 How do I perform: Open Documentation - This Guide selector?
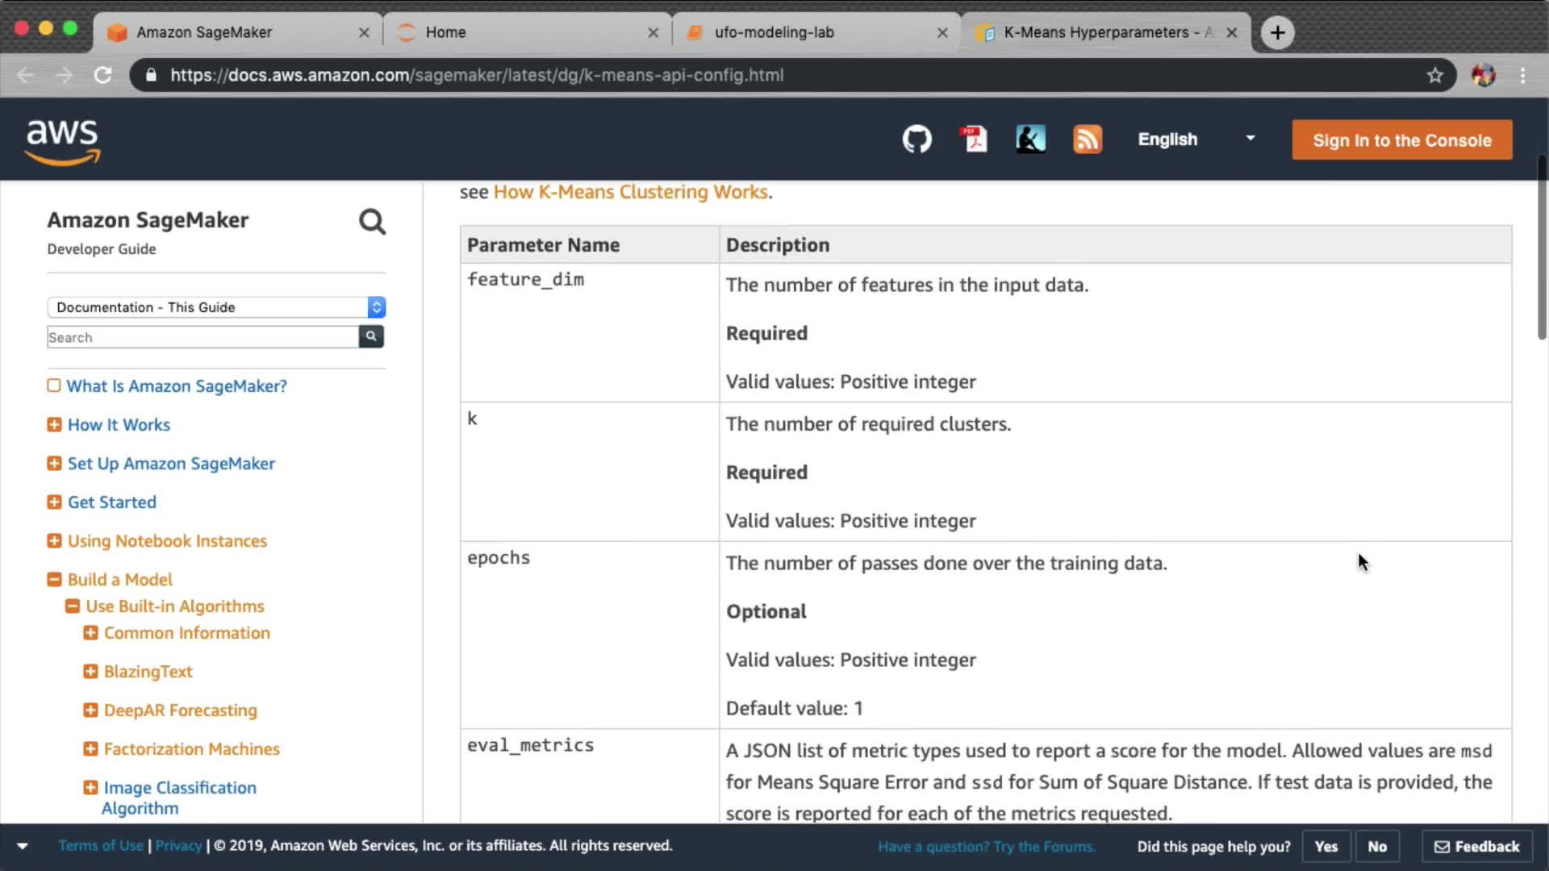click(x=215, y=307)
